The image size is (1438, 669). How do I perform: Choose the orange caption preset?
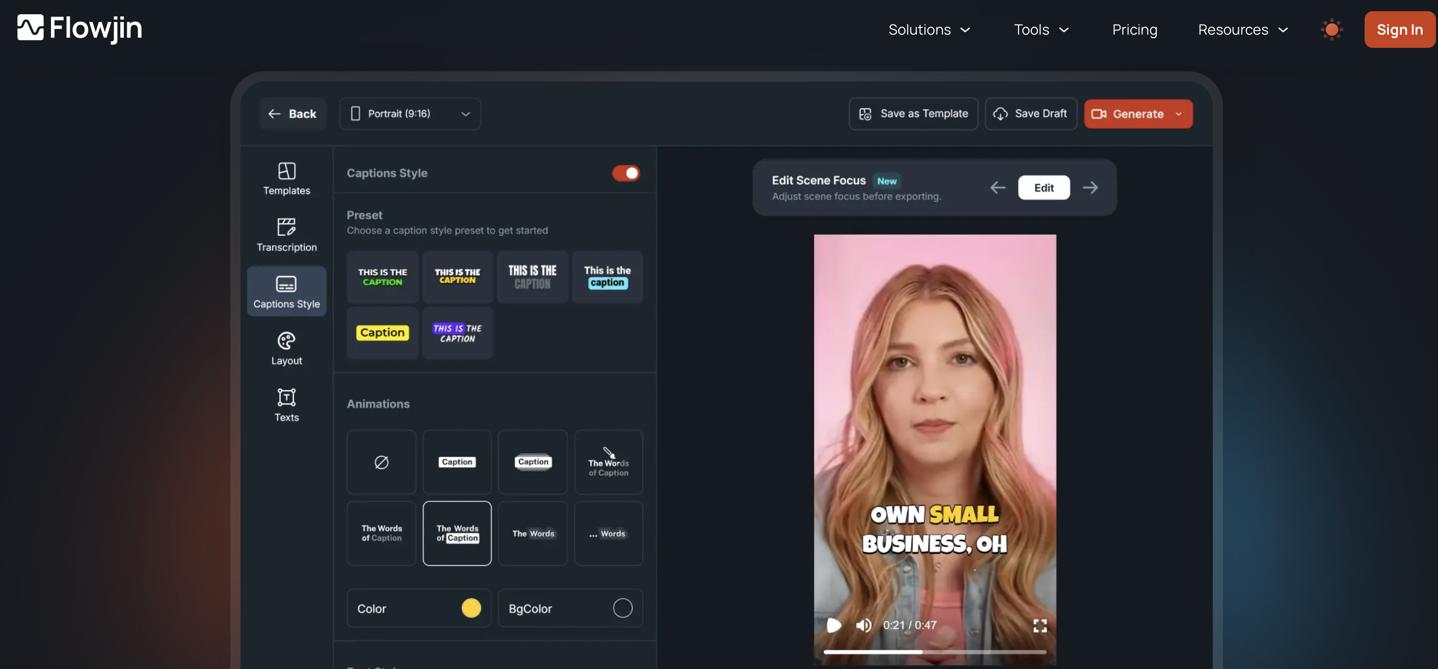(457, 277)
